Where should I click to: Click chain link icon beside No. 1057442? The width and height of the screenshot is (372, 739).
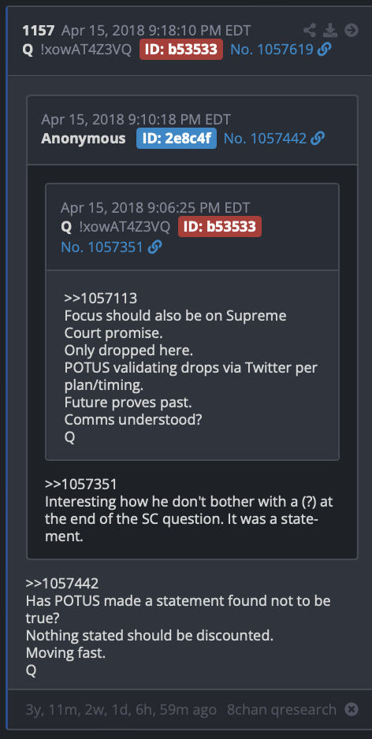[x=318, y=139]
